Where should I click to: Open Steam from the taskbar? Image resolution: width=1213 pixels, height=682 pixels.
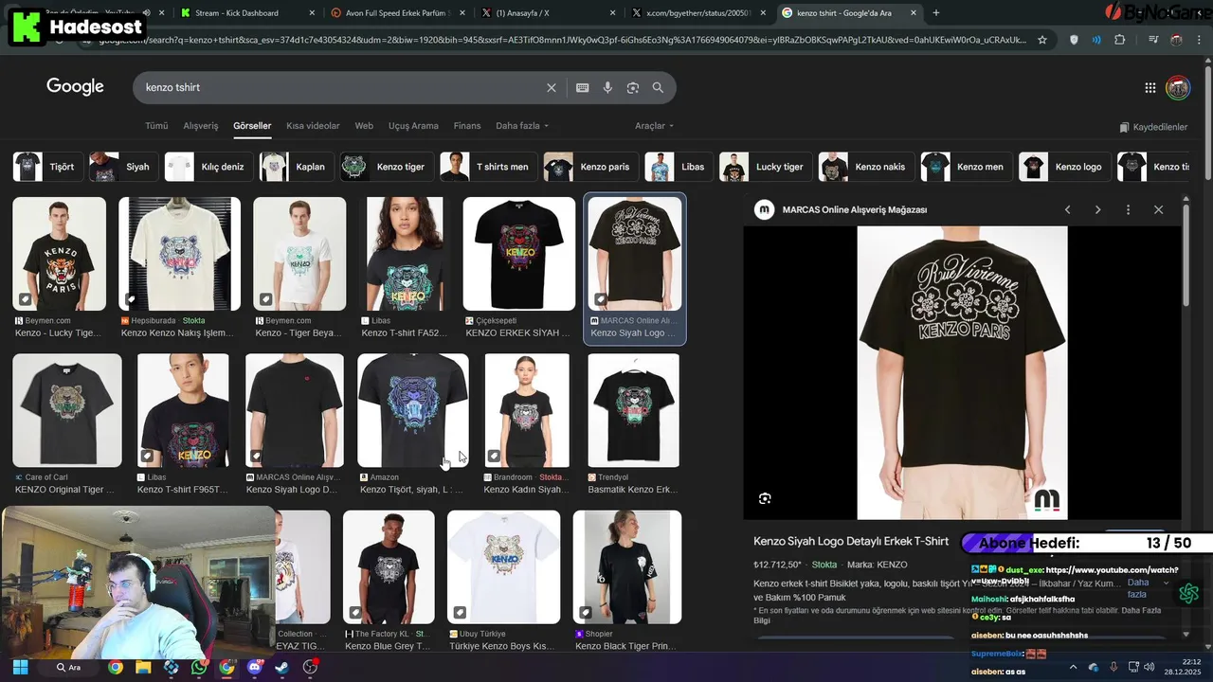(x=281, y=667)
